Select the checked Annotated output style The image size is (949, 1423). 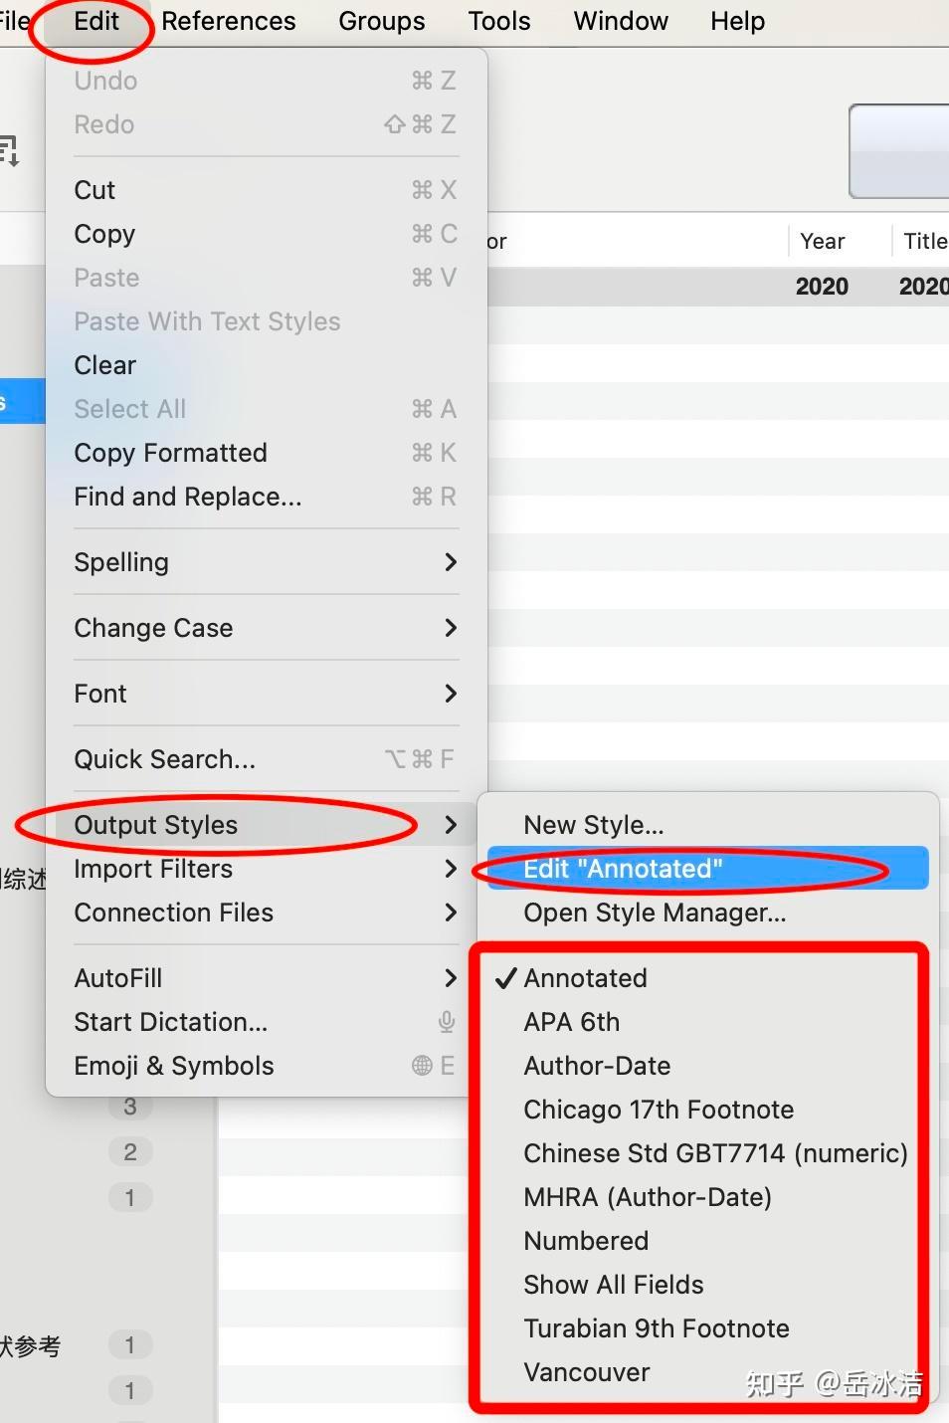585,978
